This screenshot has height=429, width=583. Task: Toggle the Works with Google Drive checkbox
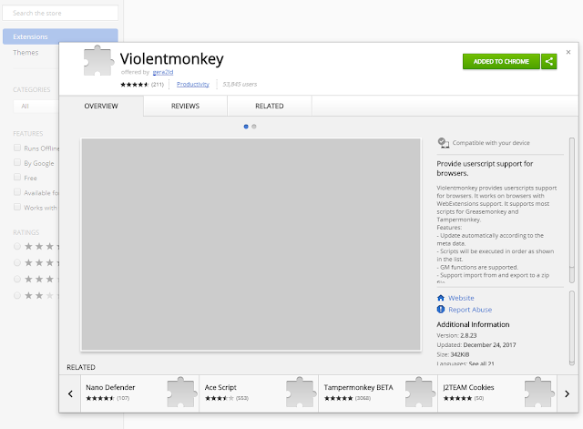click(17, 207)
